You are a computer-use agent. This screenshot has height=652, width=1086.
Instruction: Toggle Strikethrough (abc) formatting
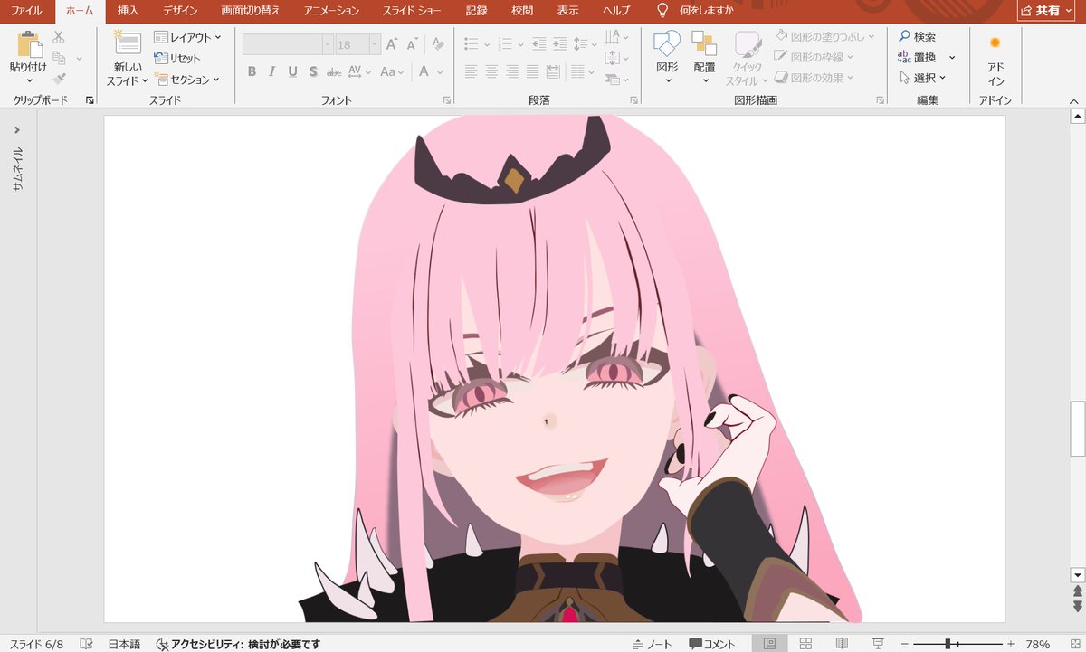tap(334, 71)
